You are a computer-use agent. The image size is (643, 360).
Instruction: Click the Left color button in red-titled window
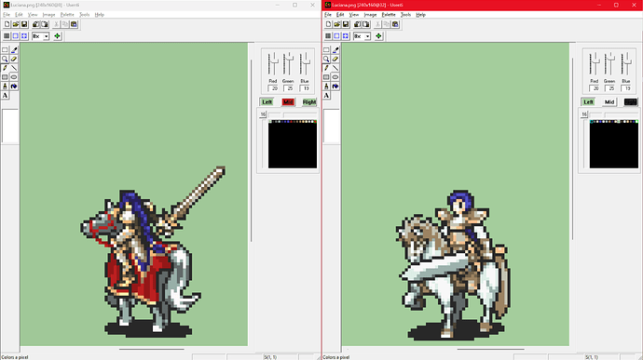pos(588,102)
